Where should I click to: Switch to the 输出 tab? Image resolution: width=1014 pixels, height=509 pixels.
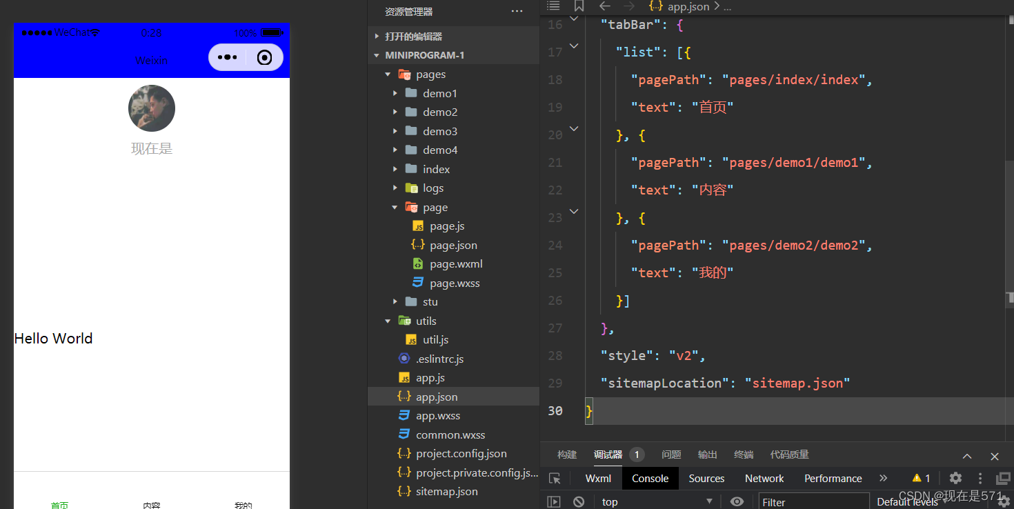708,455
